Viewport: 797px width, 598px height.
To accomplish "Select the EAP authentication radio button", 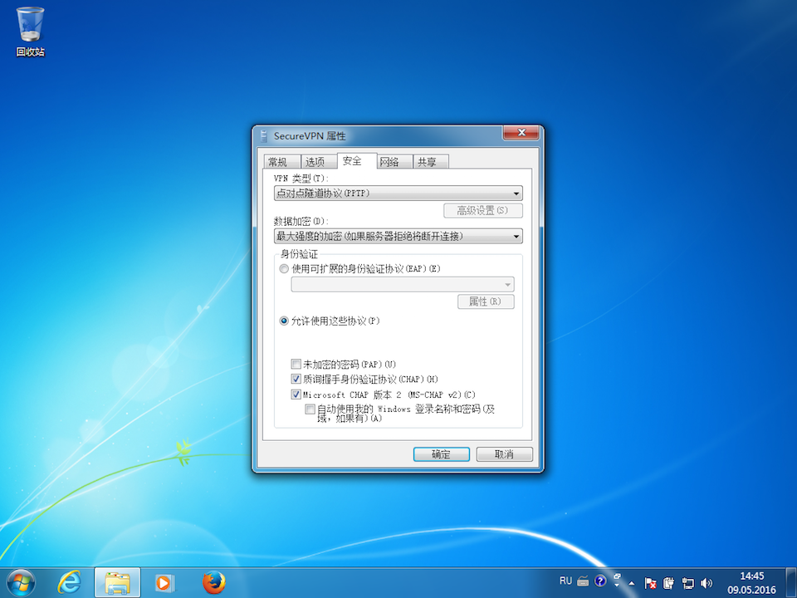I will 284,269.
